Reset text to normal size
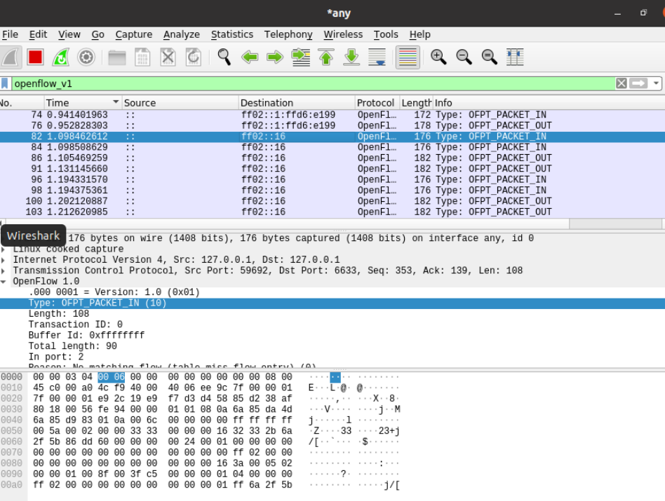Viewport: 665px width, 501px height. point(489,57)
